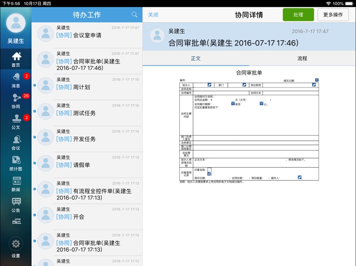Tap the red badge 26 on 协同
Screen dimensions: 356x266
point(26,96)
